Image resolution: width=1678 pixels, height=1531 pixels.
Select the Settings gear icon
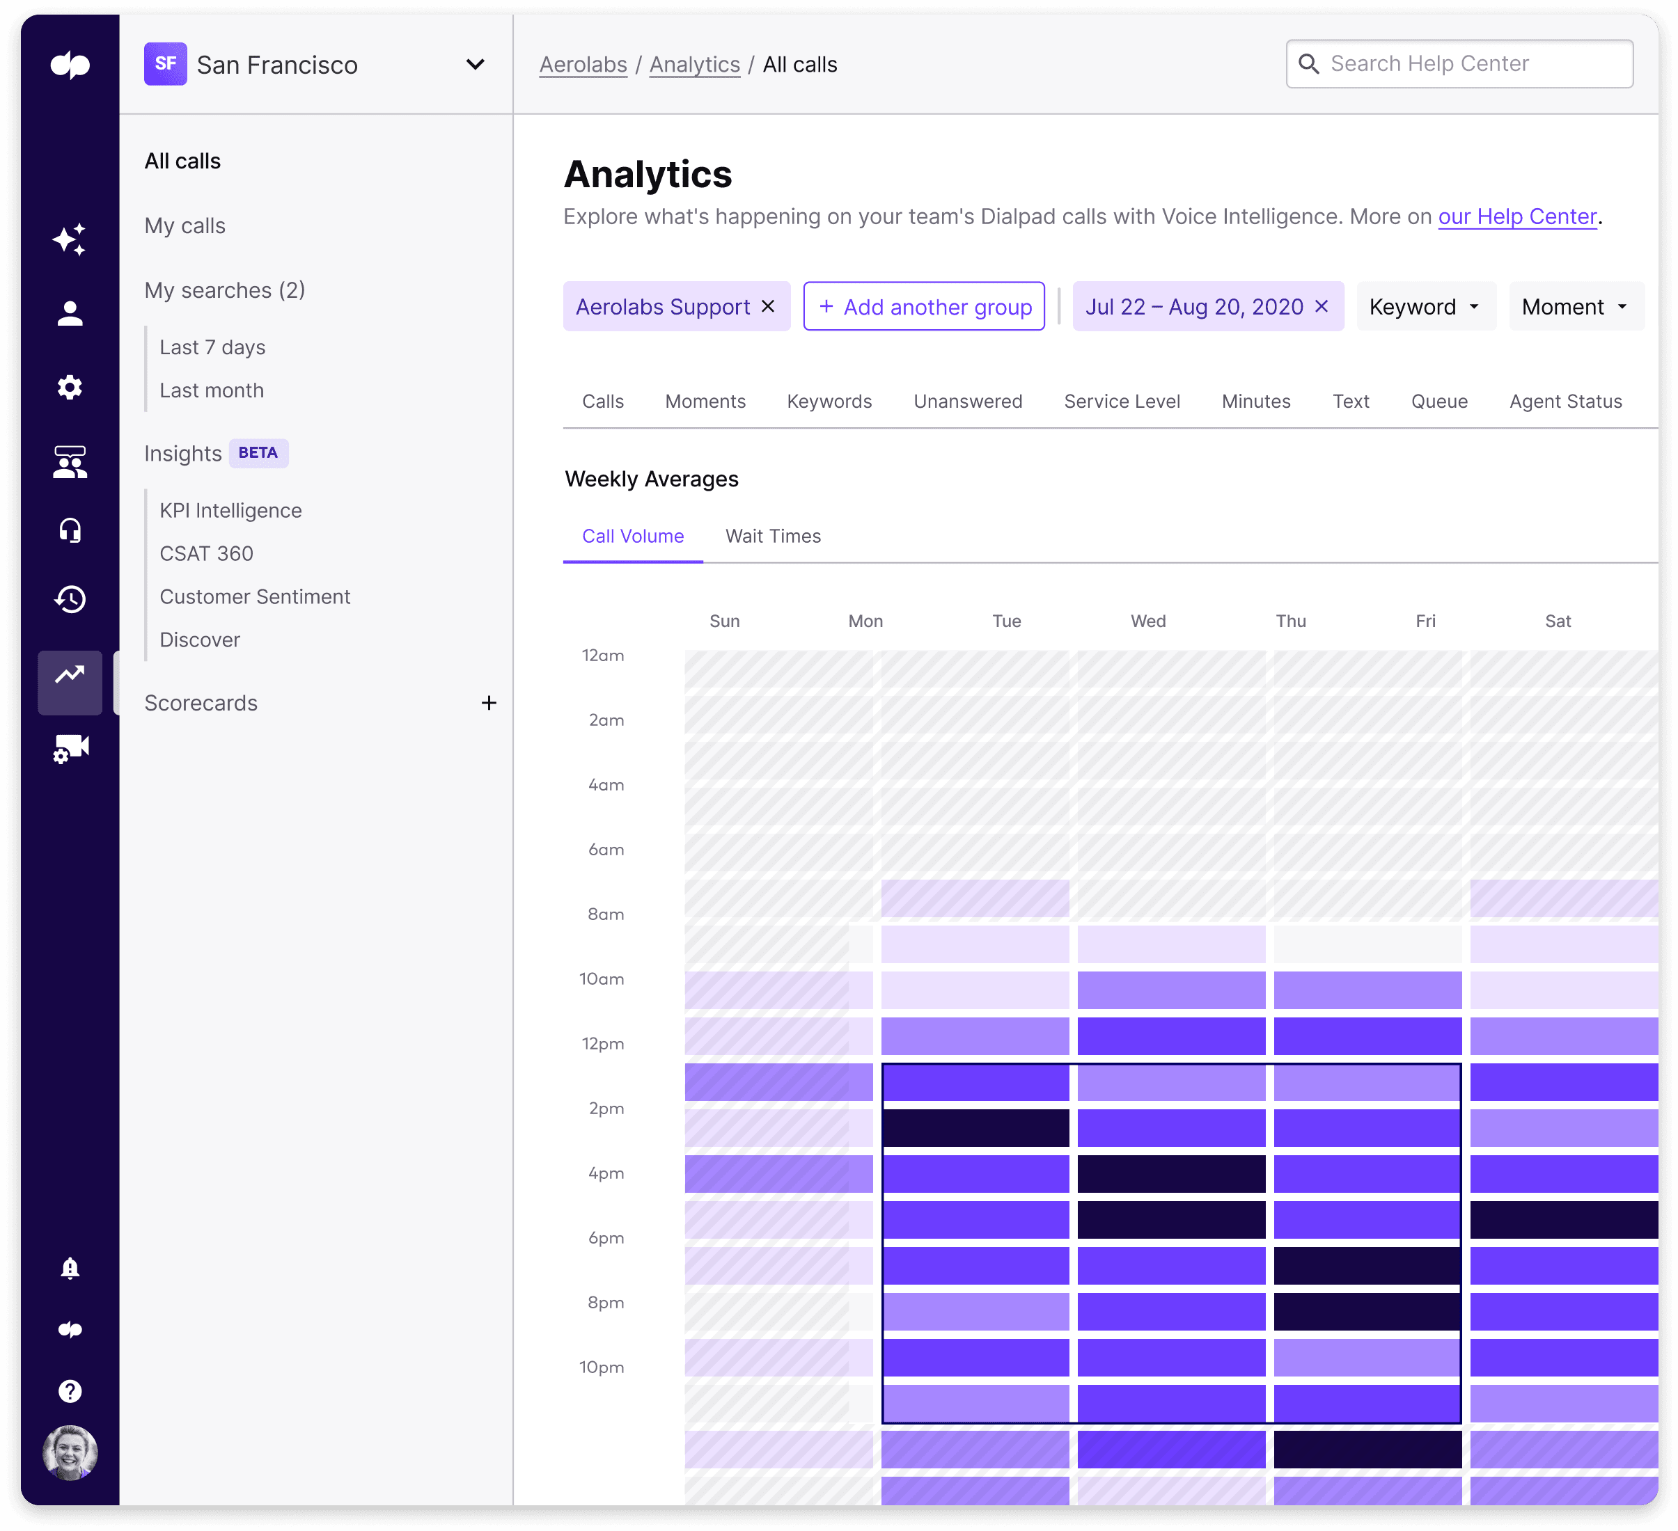(70, 387)
